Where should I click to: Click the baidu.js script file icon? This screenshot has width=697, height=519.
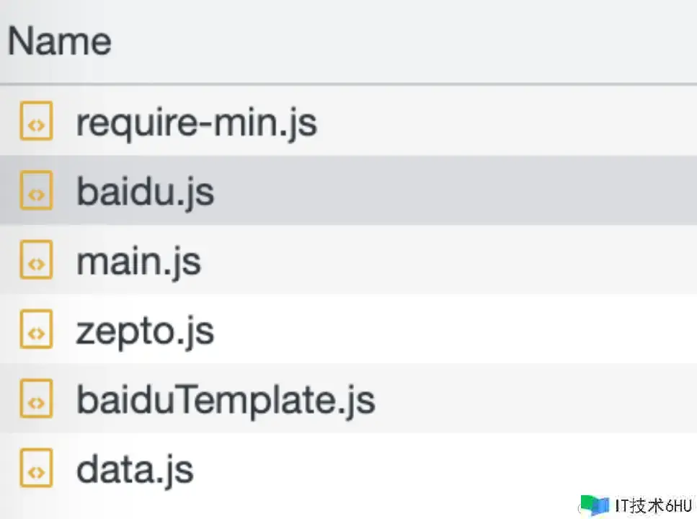[36, 191]
